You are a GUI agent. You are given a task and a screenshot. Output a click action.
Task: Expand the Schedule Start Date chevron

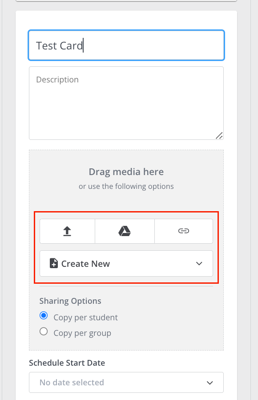click(210, 383)
